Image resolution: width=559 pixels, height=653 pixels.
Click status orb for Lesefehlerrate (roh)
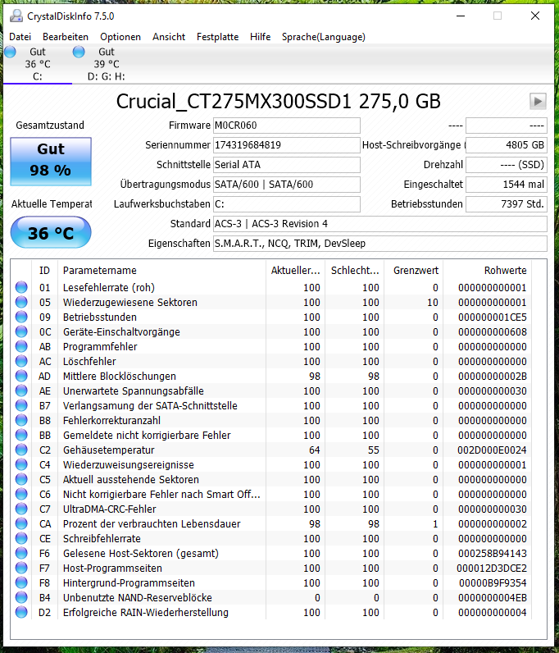[x=21, y=287]
